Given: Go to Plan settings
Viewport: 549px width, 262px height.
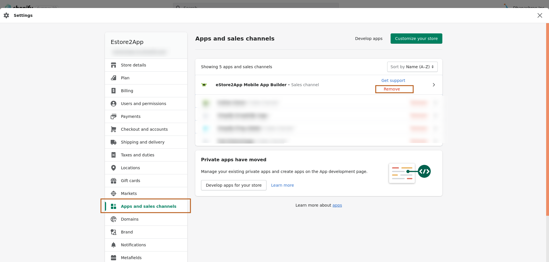Looking at the screenshot, I should pyautogui.click(x=146, y=78).
